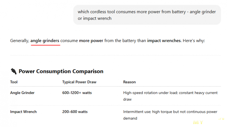Click the '600–1200+ watts' cell
Screen dimensions: 227x127
pyautogui.click(x=77, y=93)
